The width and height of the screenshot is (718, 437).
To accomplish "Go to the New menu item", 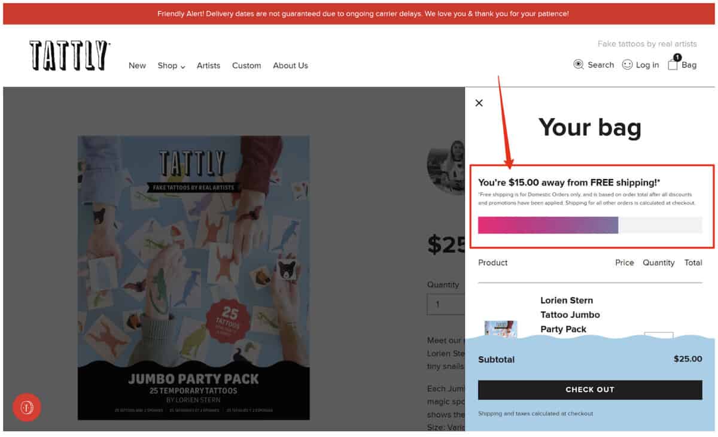I will 137,66.
